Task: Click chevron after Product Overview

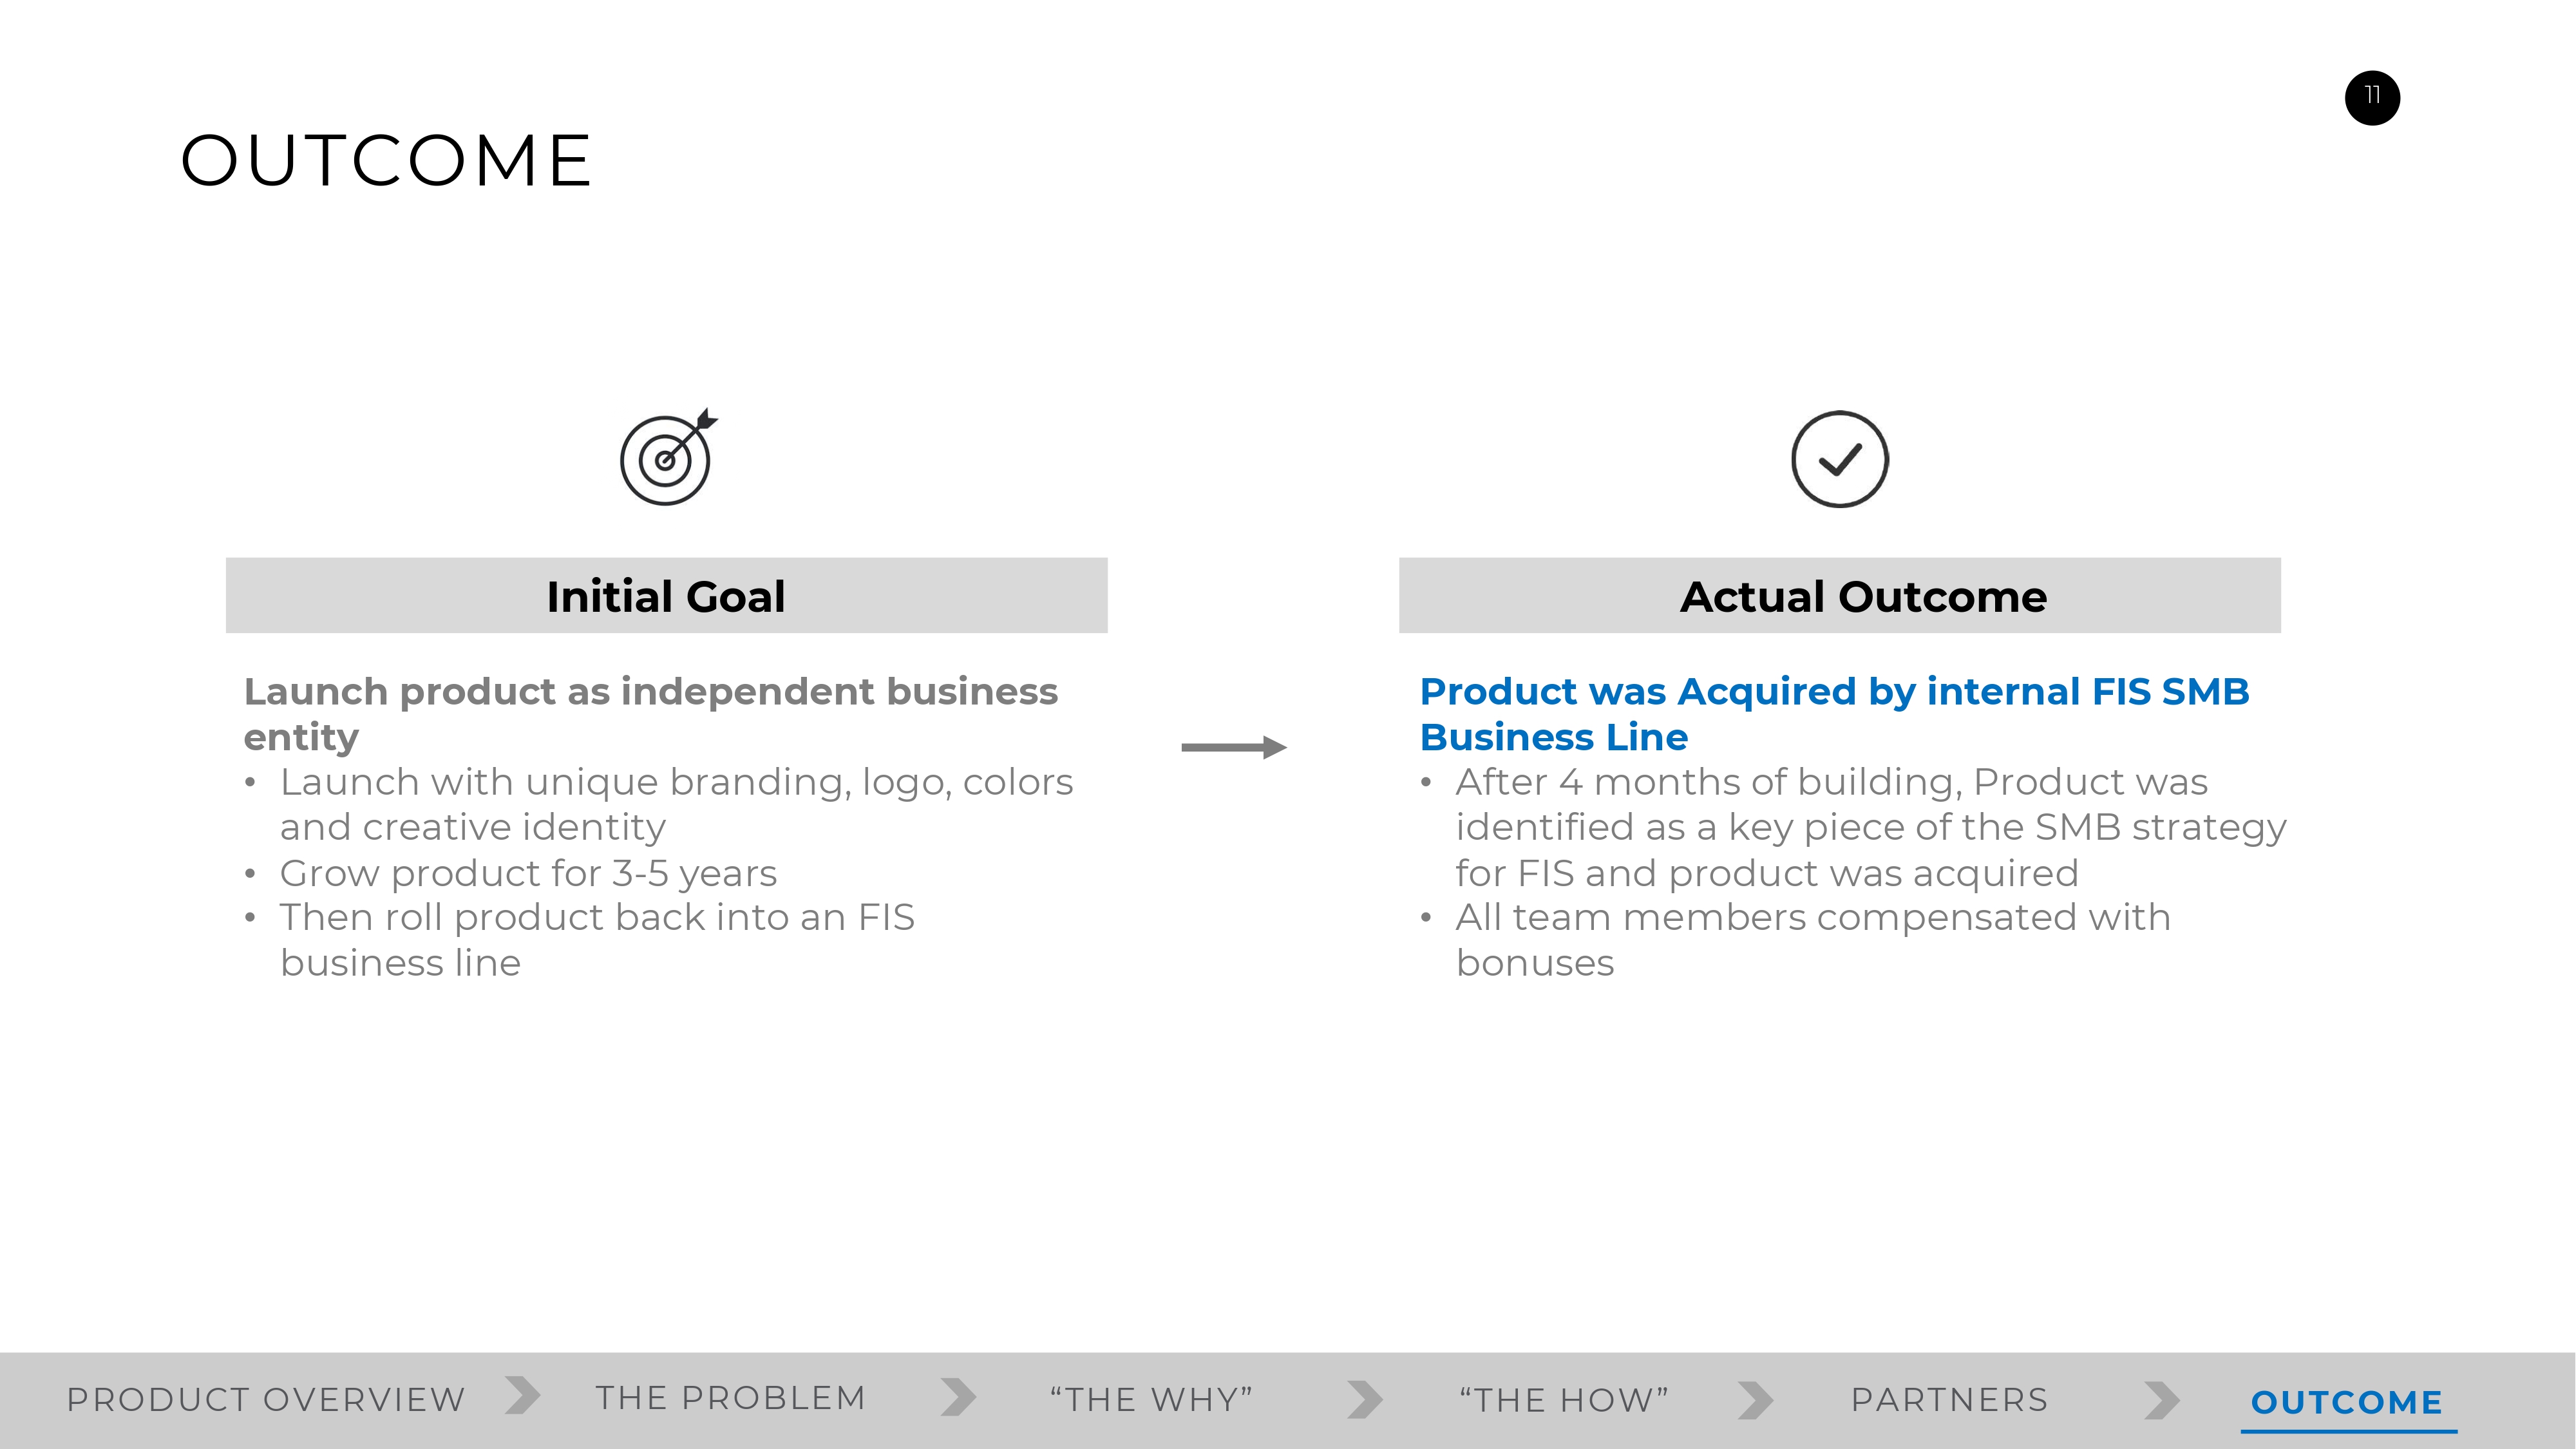Action: click(522, 1396)
